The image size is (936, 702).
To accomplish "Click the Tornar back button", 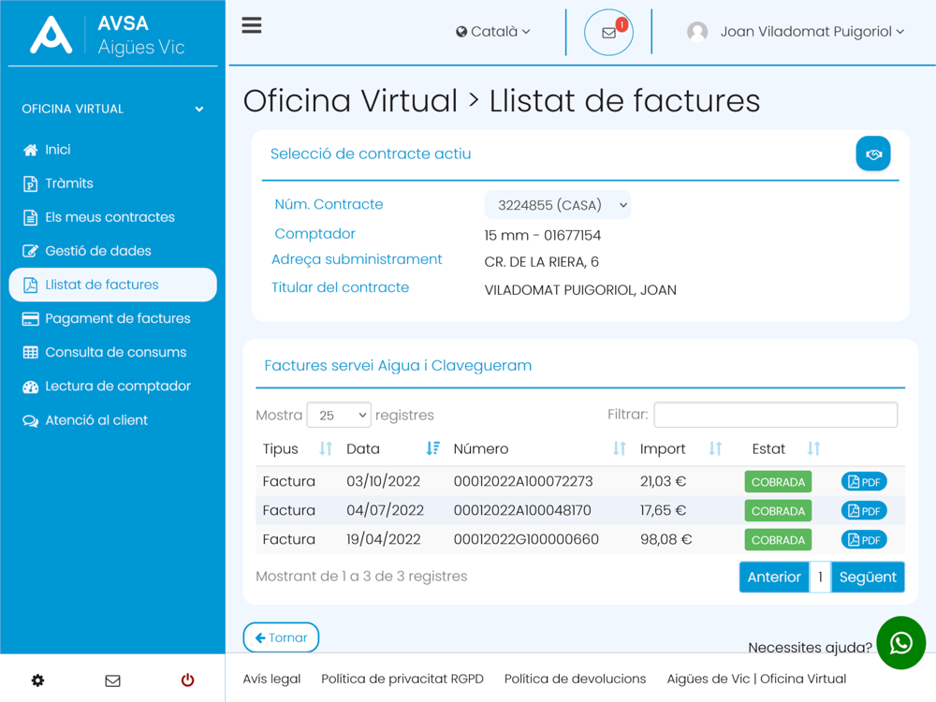I will click(281, 637).
